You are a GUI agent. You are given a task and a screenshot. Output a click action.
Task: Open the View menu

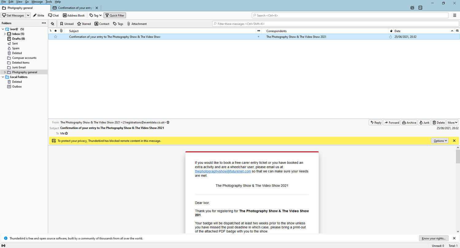19,2
